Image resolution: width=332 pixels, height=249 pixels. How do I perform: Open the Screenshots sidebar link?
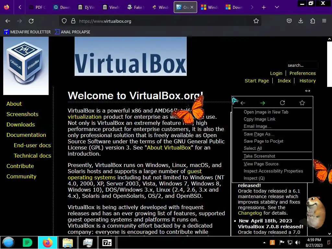point(22,114)
